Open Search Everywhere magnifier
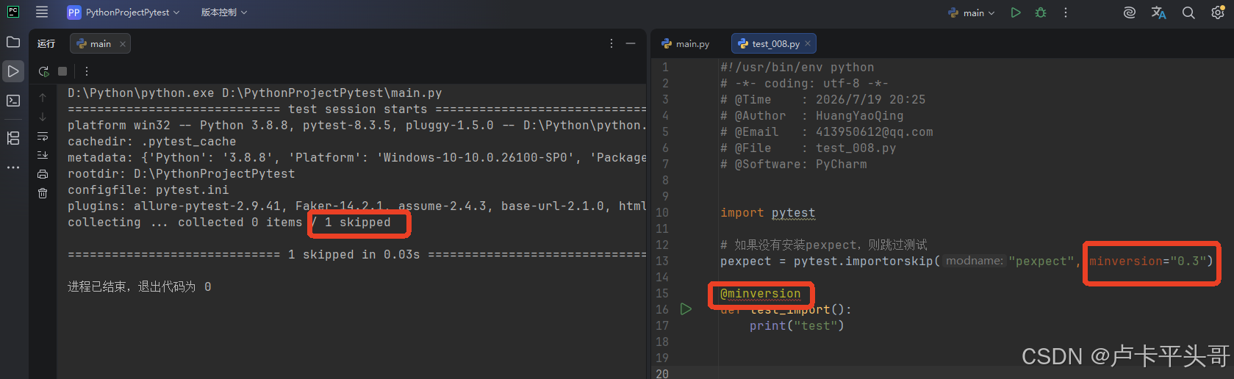This screenshot has width=1234, height=379. point(1188,12)
